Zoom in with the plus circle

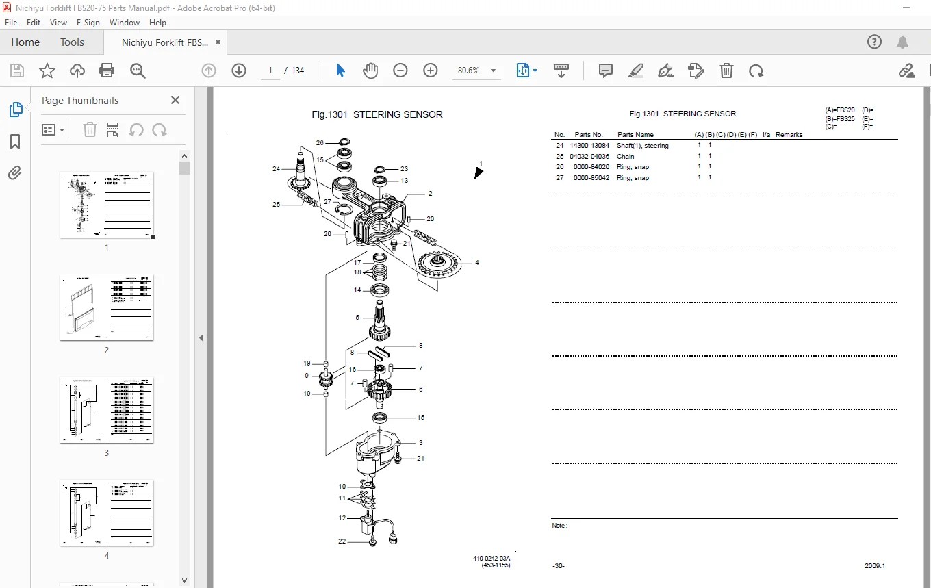431,71
